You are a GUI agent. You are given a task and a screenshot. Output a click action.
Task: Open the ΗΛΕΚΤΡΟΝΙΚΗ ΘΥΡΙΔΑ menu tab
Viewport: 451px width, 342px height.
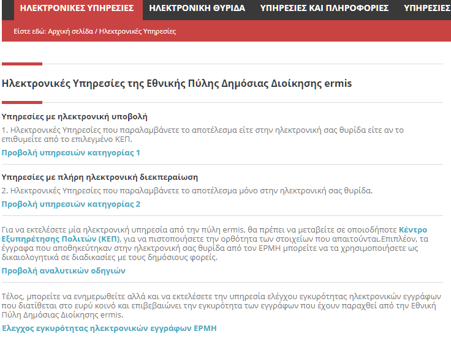point(197,9)
